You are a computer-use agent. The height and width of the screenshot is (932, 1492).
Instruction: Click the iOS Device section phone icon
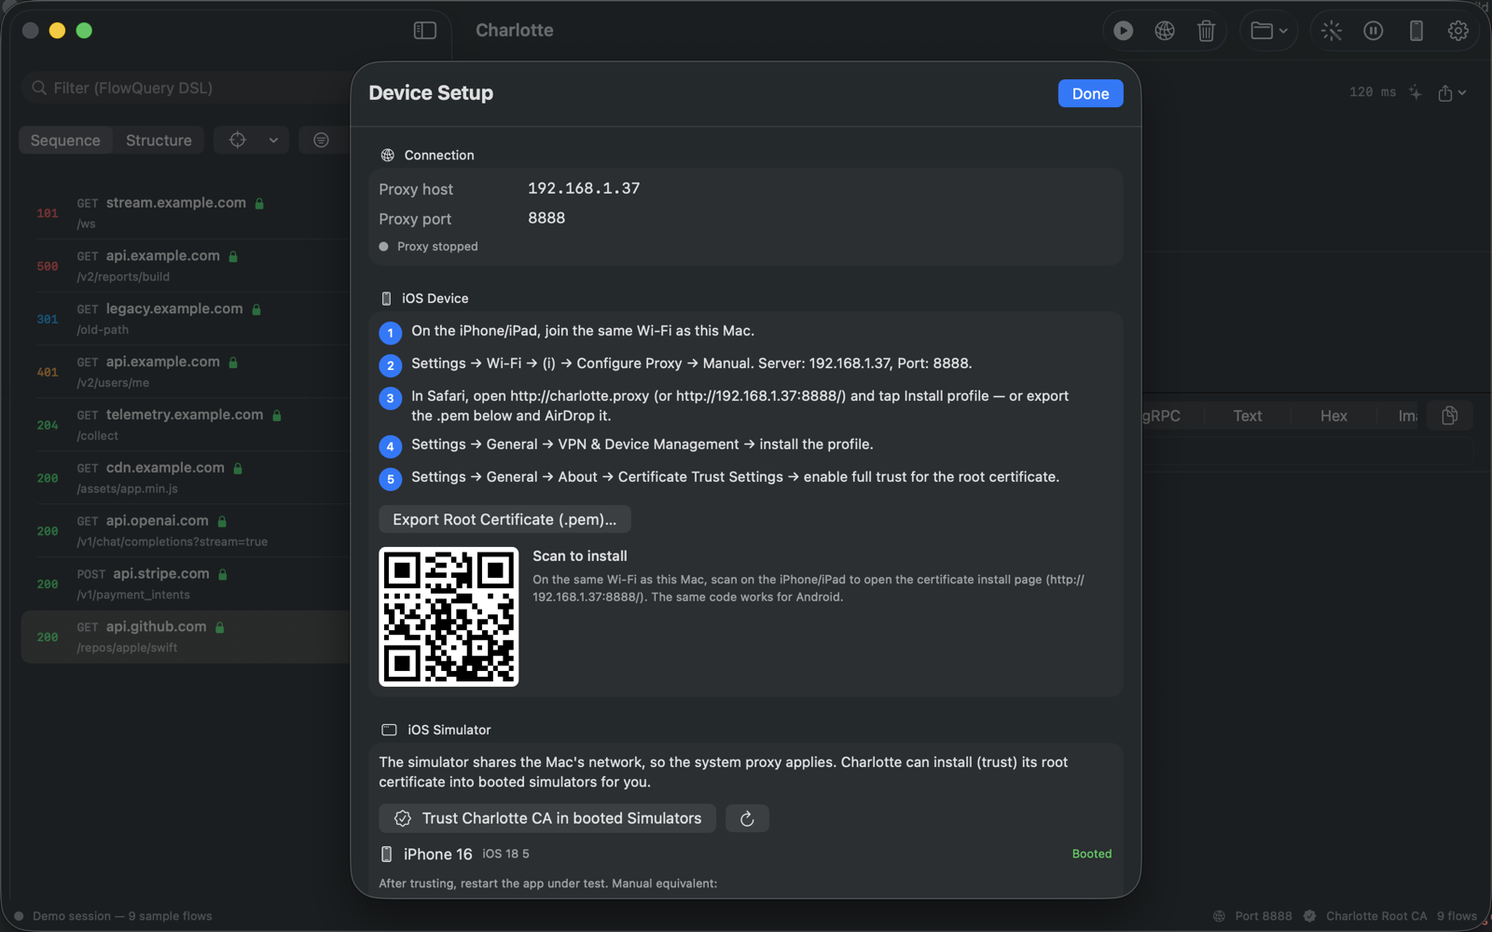coord(386,298)
